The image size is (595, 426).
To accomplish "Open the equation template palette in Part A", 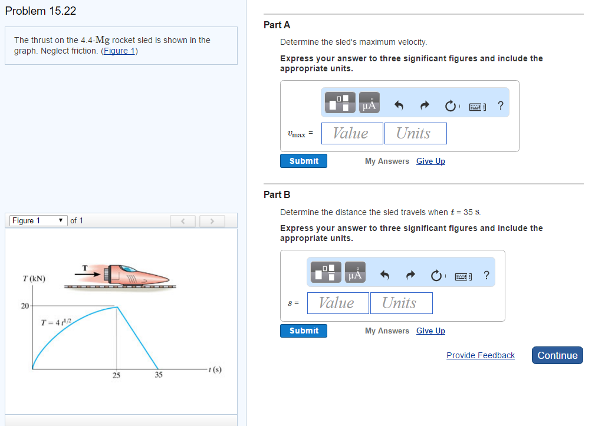I will [x=338, y=102].
